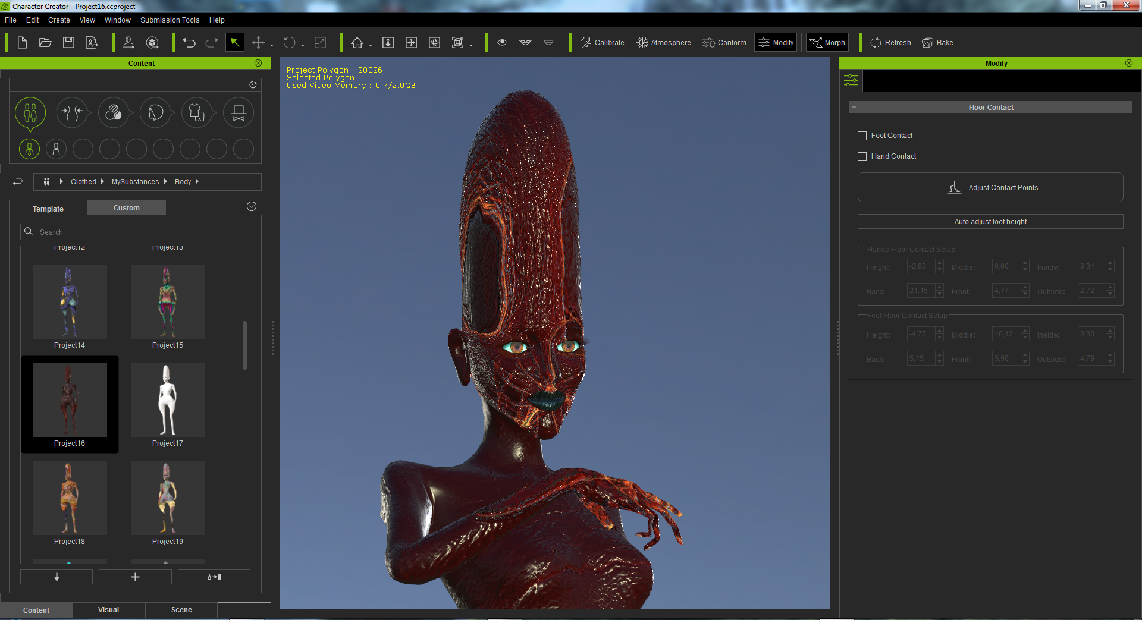The height and width of the screenshot is (620, 1142).
Task: Click the Morph category icon
Action: (72, 112)
